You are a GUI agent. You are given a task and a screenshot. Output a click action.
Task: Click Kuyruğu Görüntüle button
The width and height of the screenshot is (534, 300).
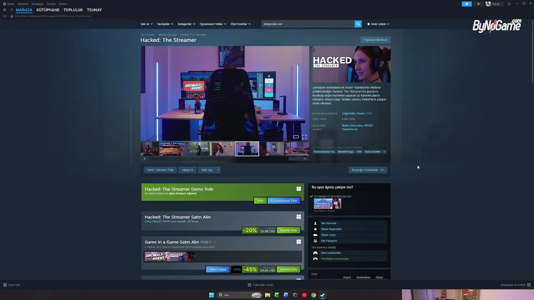(x=368, y=170)
